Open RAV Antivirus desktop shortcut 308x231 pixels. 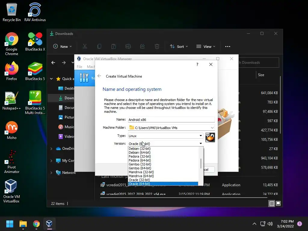[x=35, y=12]
